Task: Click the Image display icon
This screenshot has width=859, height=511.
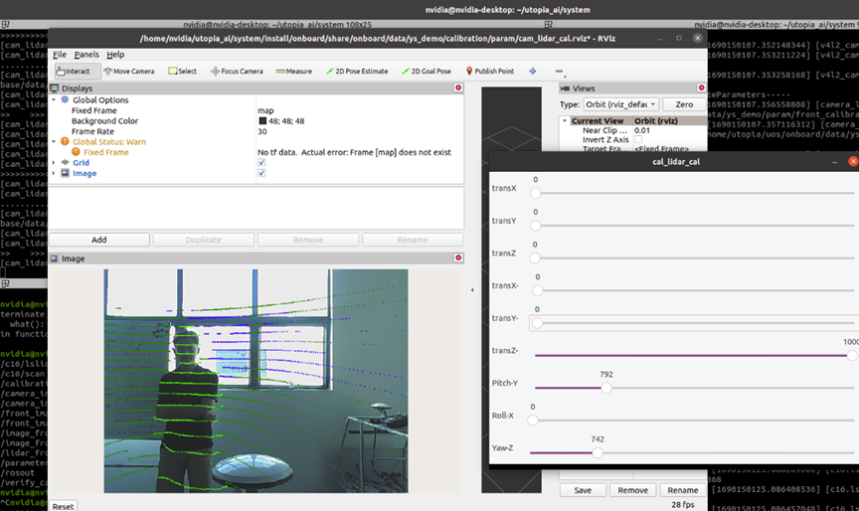Action: 66,173
